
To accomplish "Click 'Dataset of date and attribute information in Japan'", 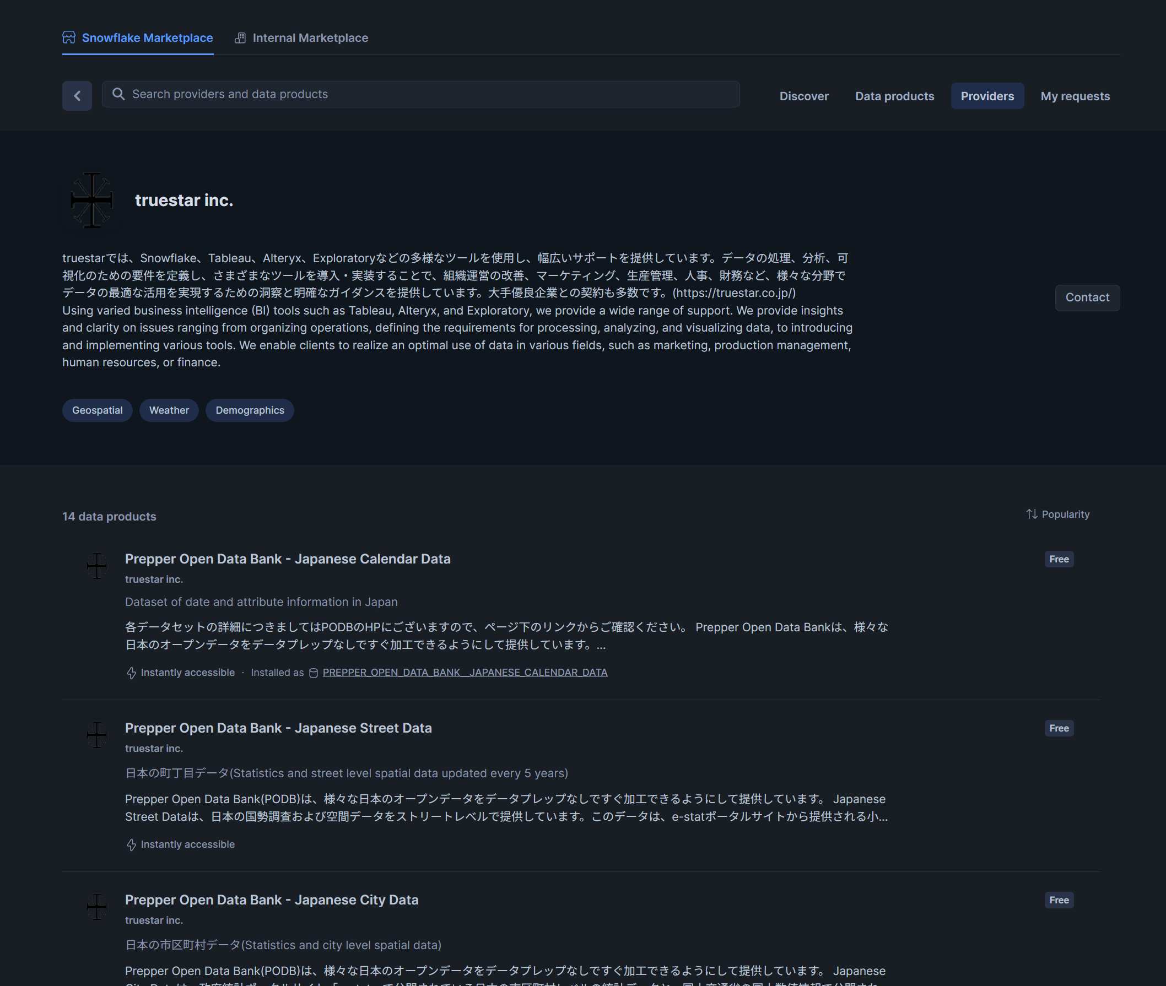I will (261, 602).
